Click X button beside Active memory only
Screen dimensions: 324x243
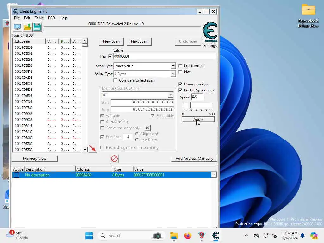[x=147, y=128]
